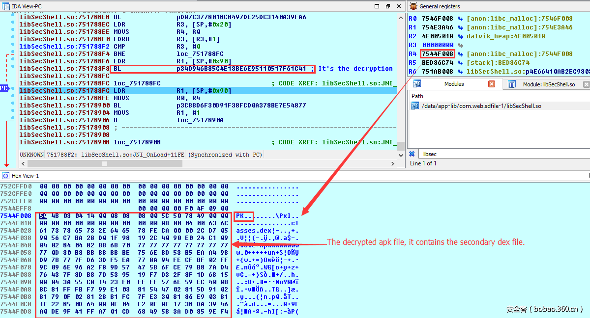Click the bug icon in General registers title
The height and width of the screenshot is (318, 590).
(x=413, y=6)
